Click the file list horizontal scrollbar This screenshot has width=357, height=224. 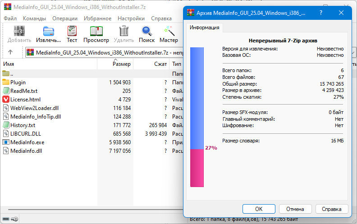[96, 210]
